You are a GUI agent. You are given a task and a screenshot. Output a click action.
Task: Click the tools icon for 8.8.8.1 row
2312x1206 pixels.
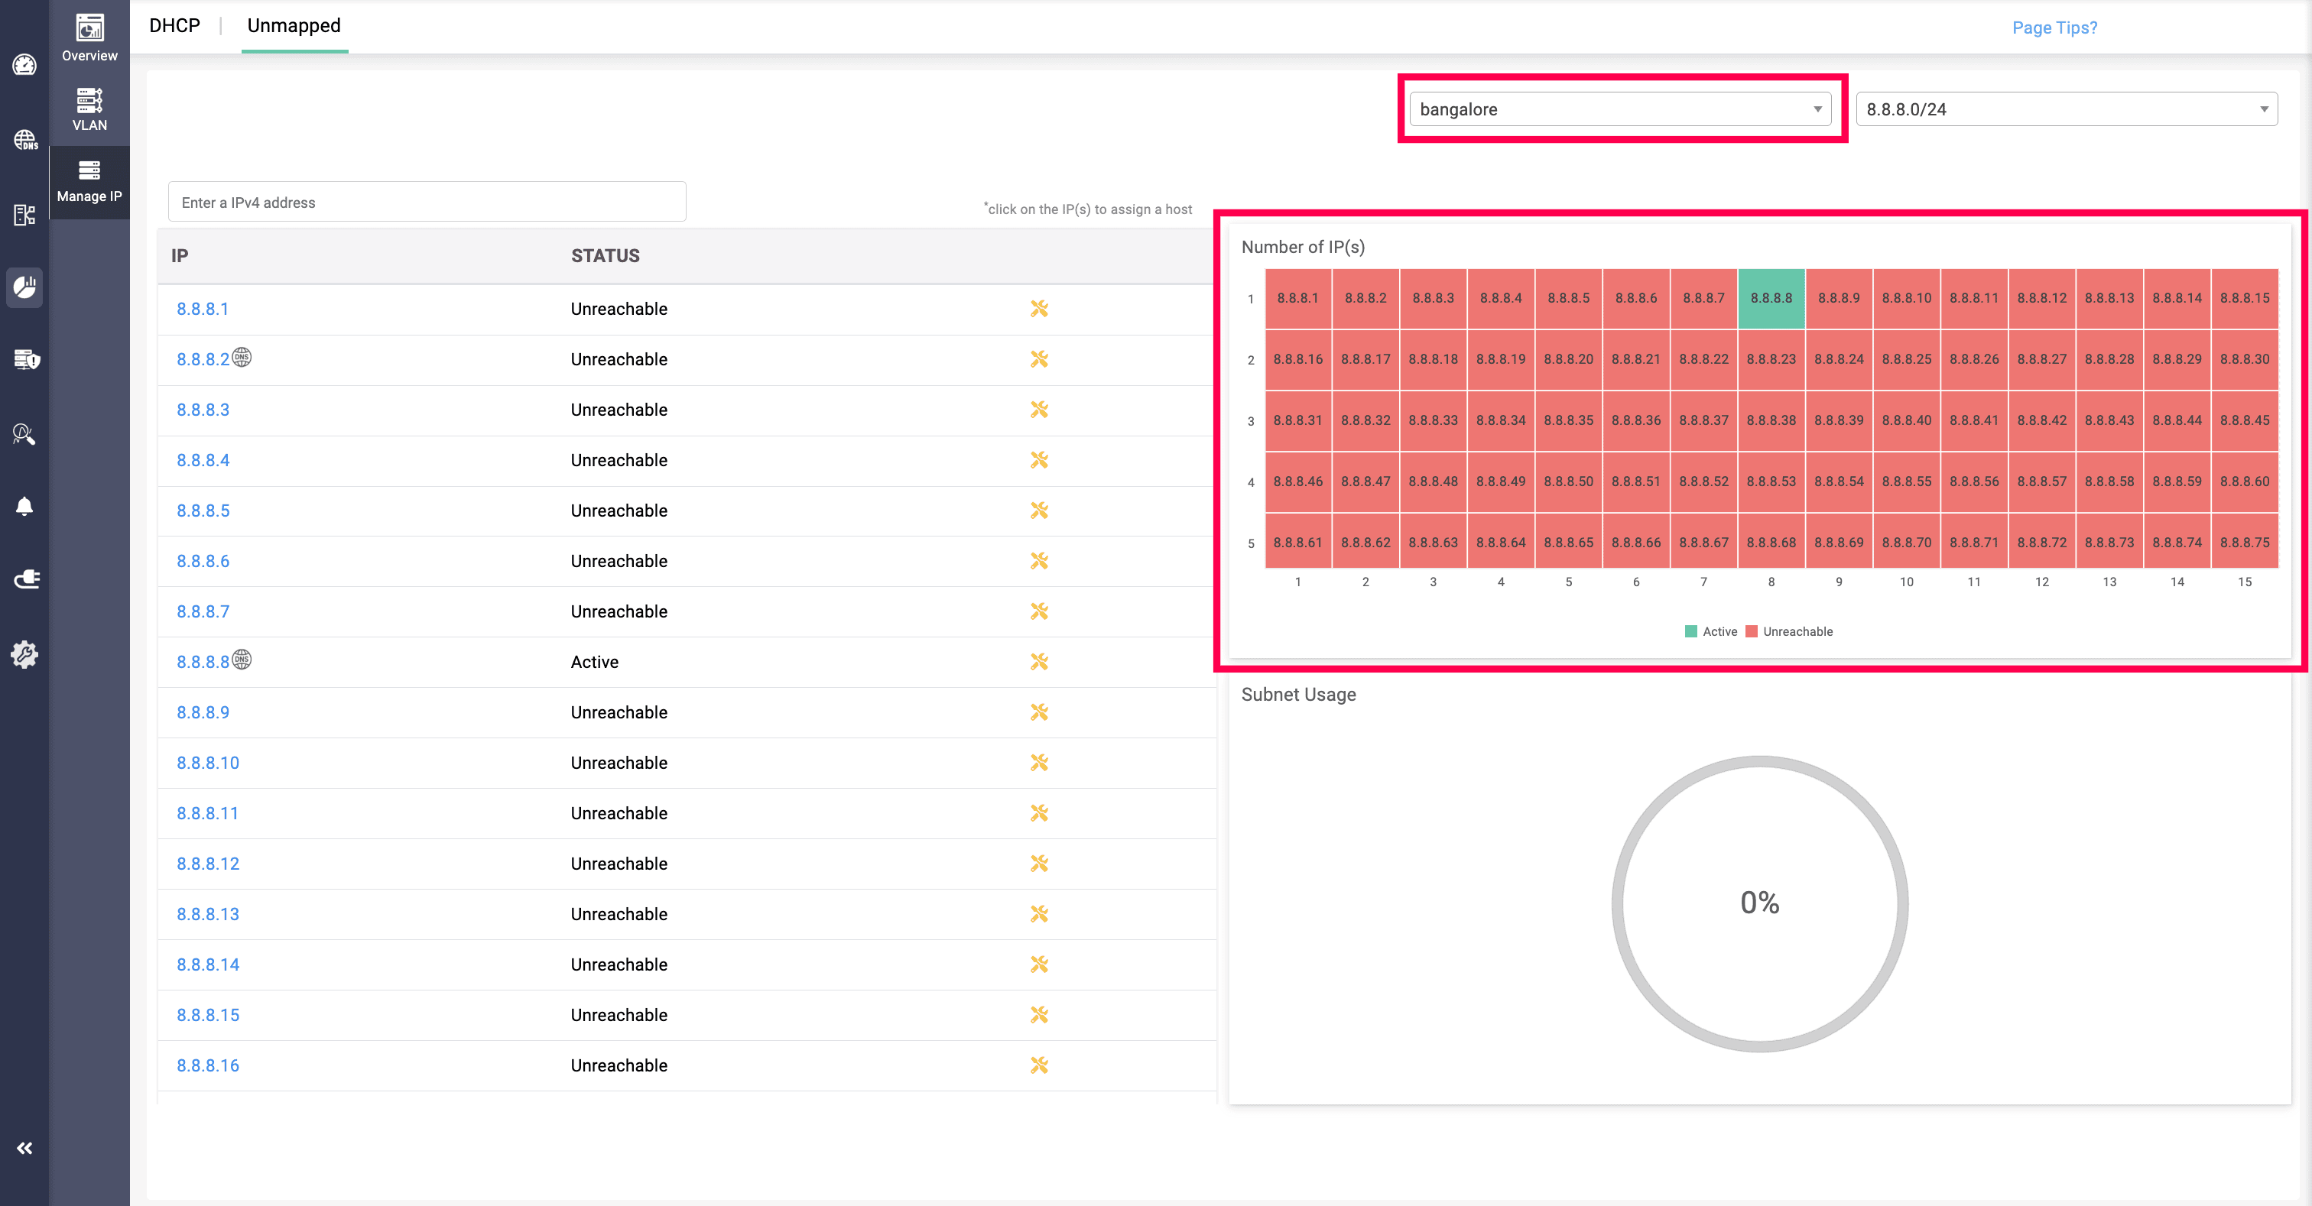1038,309
